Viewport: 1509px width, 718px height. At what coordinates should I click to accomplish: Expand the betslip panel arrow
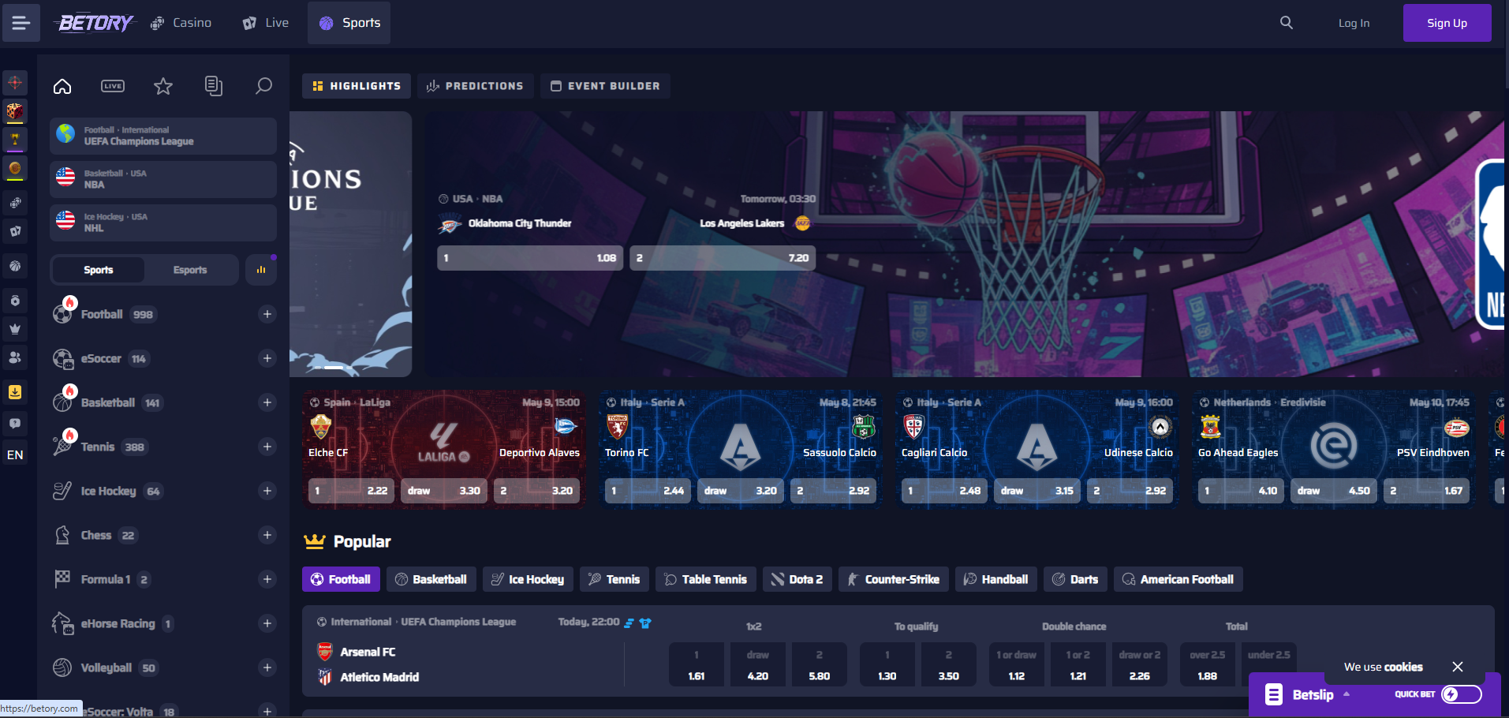click(1347, 694)
